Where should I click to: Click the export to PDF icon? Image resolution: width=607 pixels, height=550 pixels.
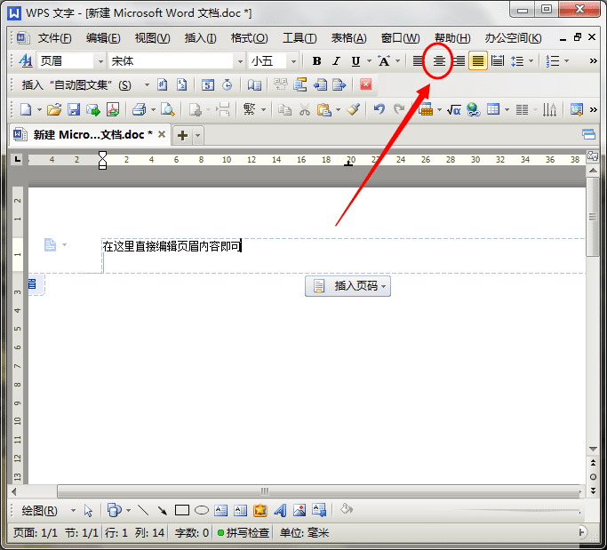(113, 110)
